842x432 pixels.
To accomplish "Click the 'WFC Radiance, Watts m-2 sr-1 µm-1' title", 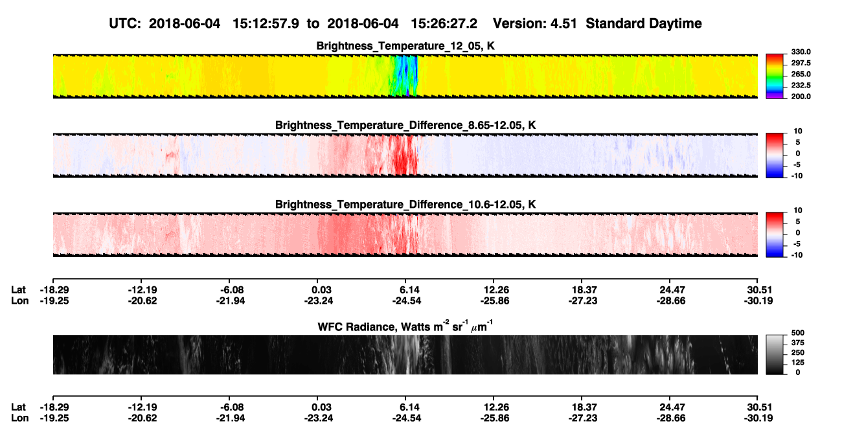I will click(x=405, y=326).
